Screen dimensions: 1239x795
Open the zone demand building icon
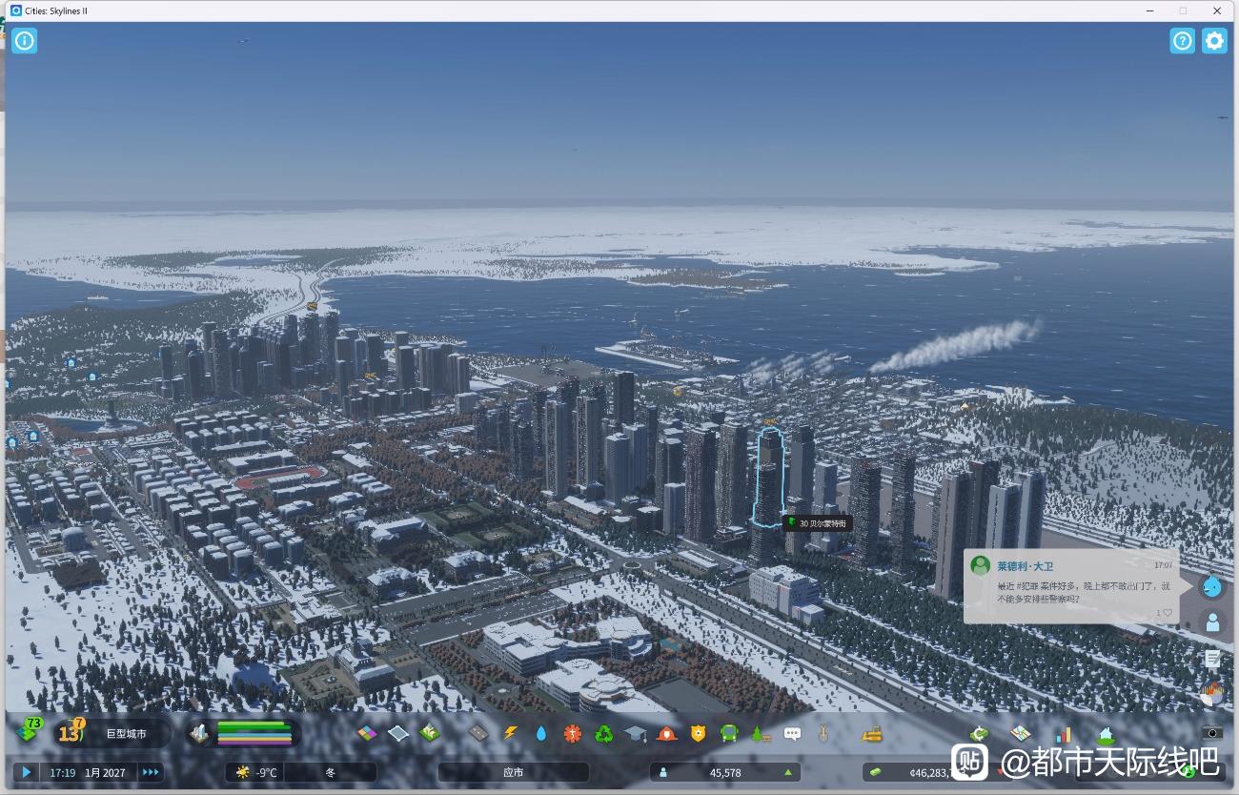[199, 733]
